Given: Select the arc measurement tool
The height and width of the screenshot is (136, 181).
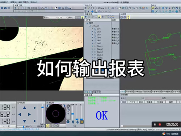Looking at the screenshot, I should (x=25, y=8).
